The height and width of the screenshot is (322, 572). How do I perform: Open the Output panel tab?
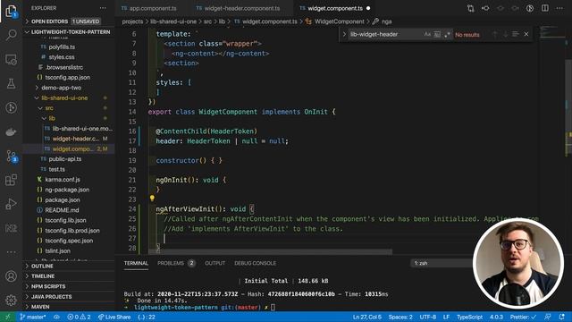[214, 263]
